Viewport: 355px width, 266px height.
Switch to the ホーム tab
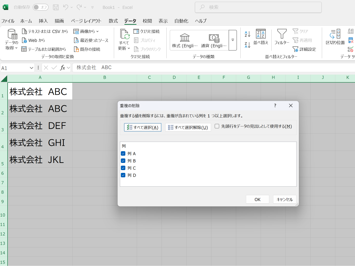26,21
